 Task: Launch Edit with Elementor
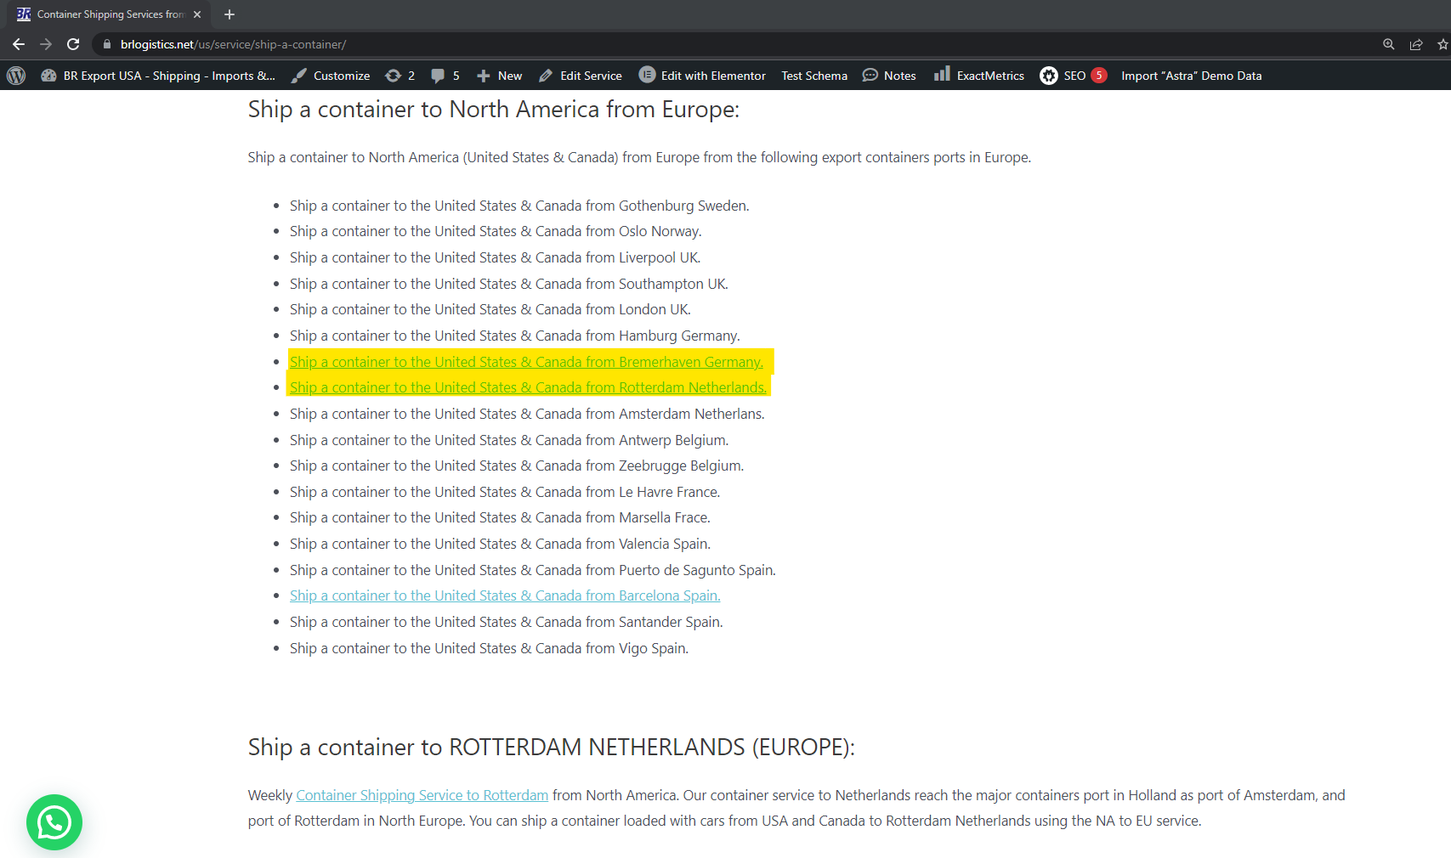tap(702, 76)
